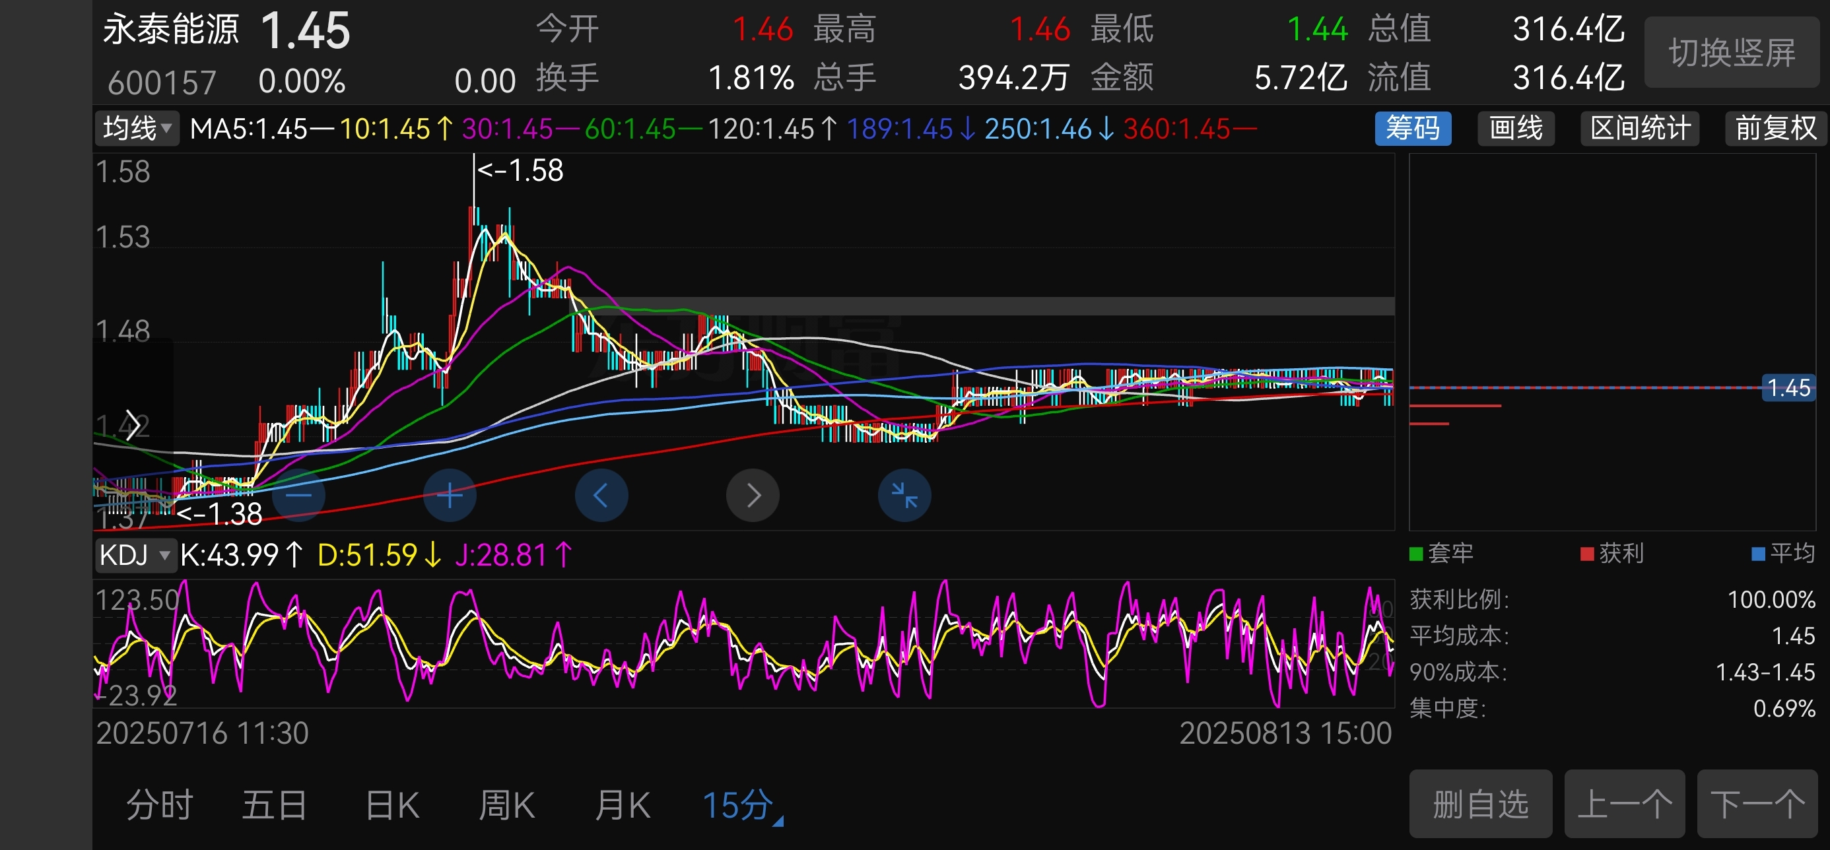Go to next stock with 下一个
This screenshot has height=850, width=1830.
coord(1757,804)
